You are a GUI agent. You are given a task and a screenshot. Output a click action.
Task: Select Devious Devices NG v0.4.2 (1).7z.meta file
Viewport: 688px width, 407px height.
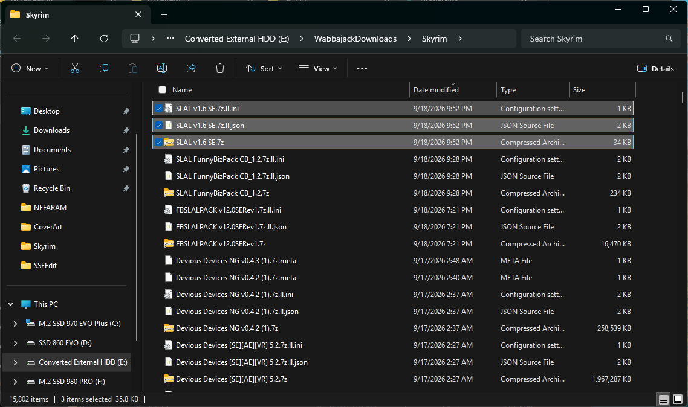(x=393, y=277)
